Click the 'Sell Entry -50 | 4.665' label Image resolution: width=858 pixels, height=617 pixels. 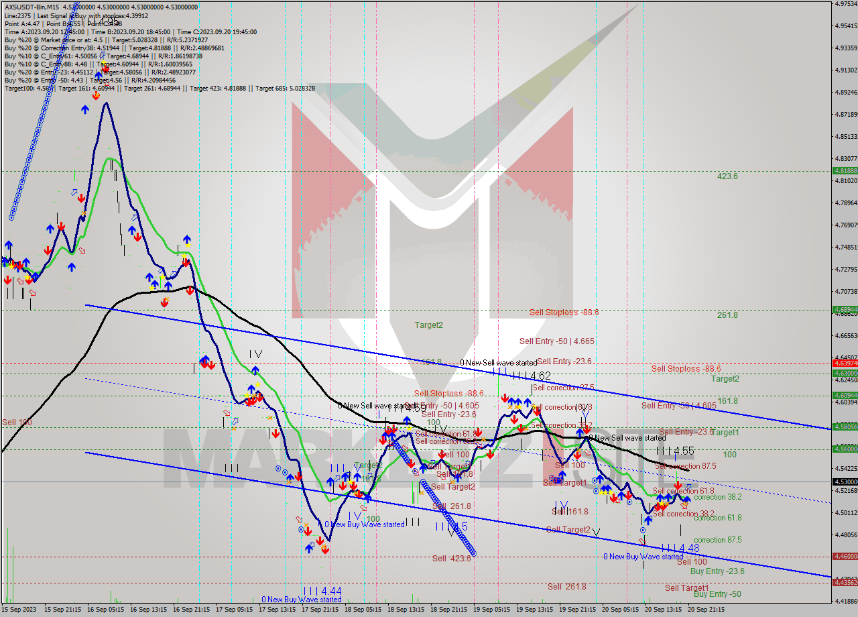557,341
